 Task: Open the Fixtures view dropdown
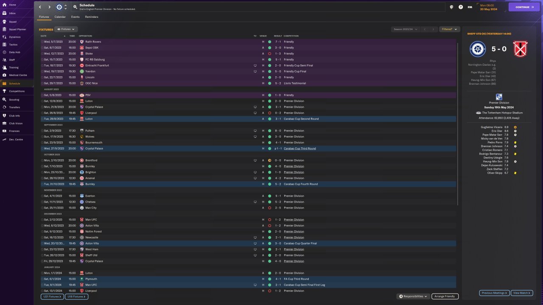tap(66, 29)
